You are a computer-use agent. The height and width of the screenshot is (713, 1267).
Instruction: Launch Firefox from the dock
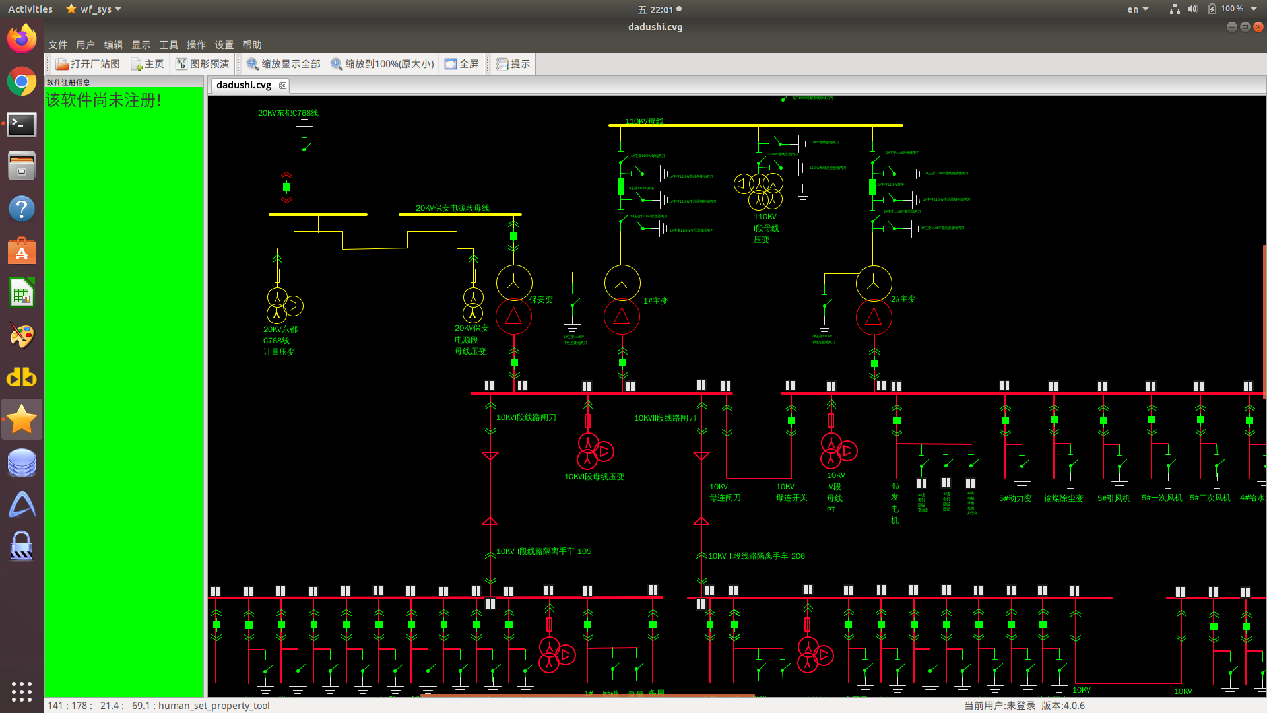click(x=22, y=40)
